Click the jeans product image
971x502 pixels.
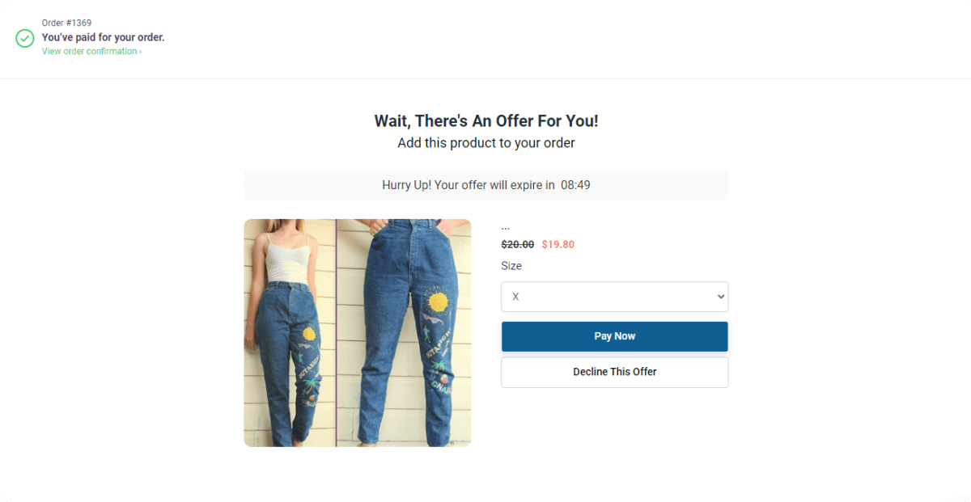coord(357,333)
